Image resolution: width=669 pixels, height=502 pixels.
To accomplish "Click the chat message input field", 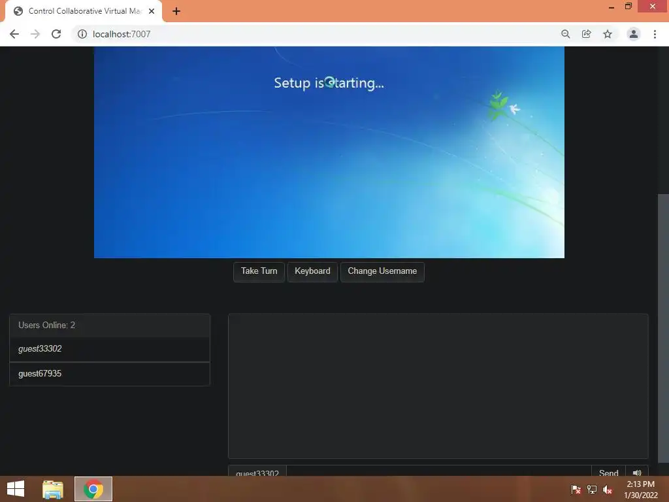I will [438, 471].
